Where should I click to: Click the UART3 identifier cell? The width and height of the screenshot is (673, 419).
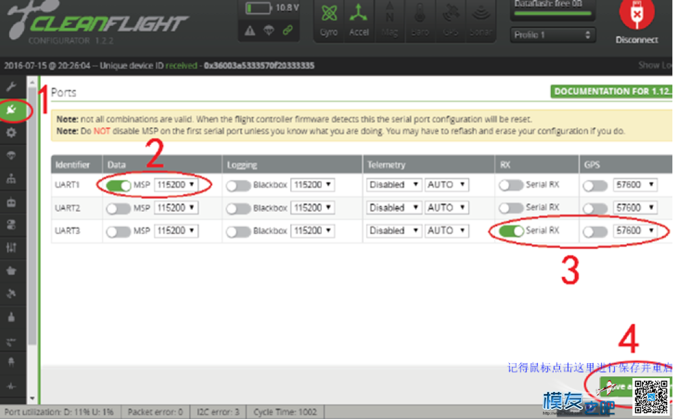(77, 231)
